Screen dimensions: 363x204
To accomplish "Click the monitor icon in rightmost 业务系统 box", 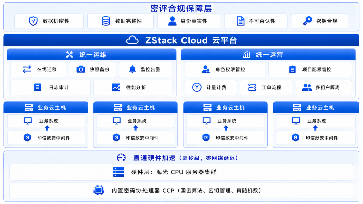I will pyautogui.click(x=296, y=121).
